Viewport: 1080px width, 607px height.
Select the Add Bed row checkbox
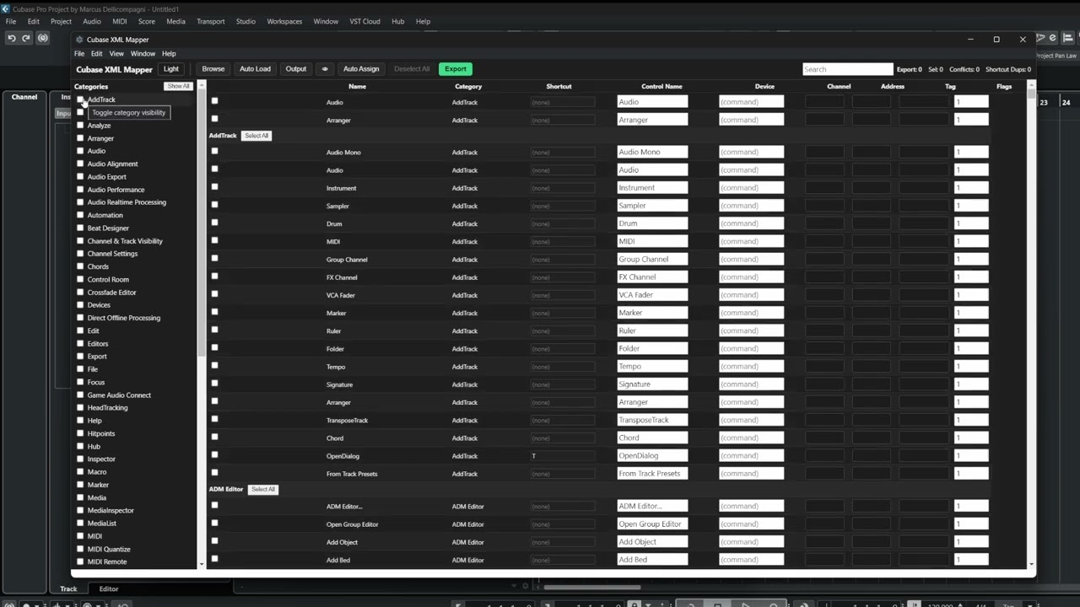point(214,558)
